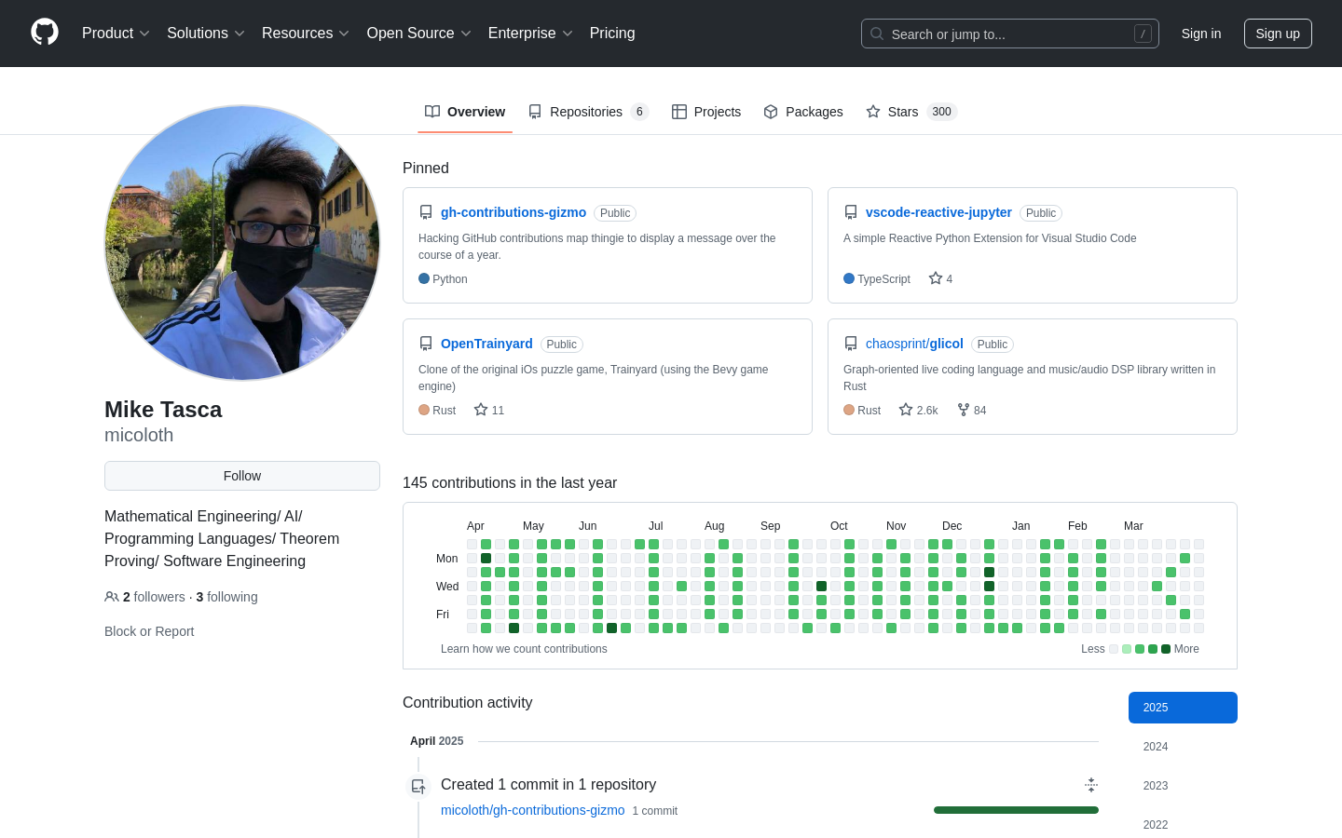The height and width of the screenshot is (838, 1342).
Task: Expand the Enterprise menu
Action: [530, 34]
